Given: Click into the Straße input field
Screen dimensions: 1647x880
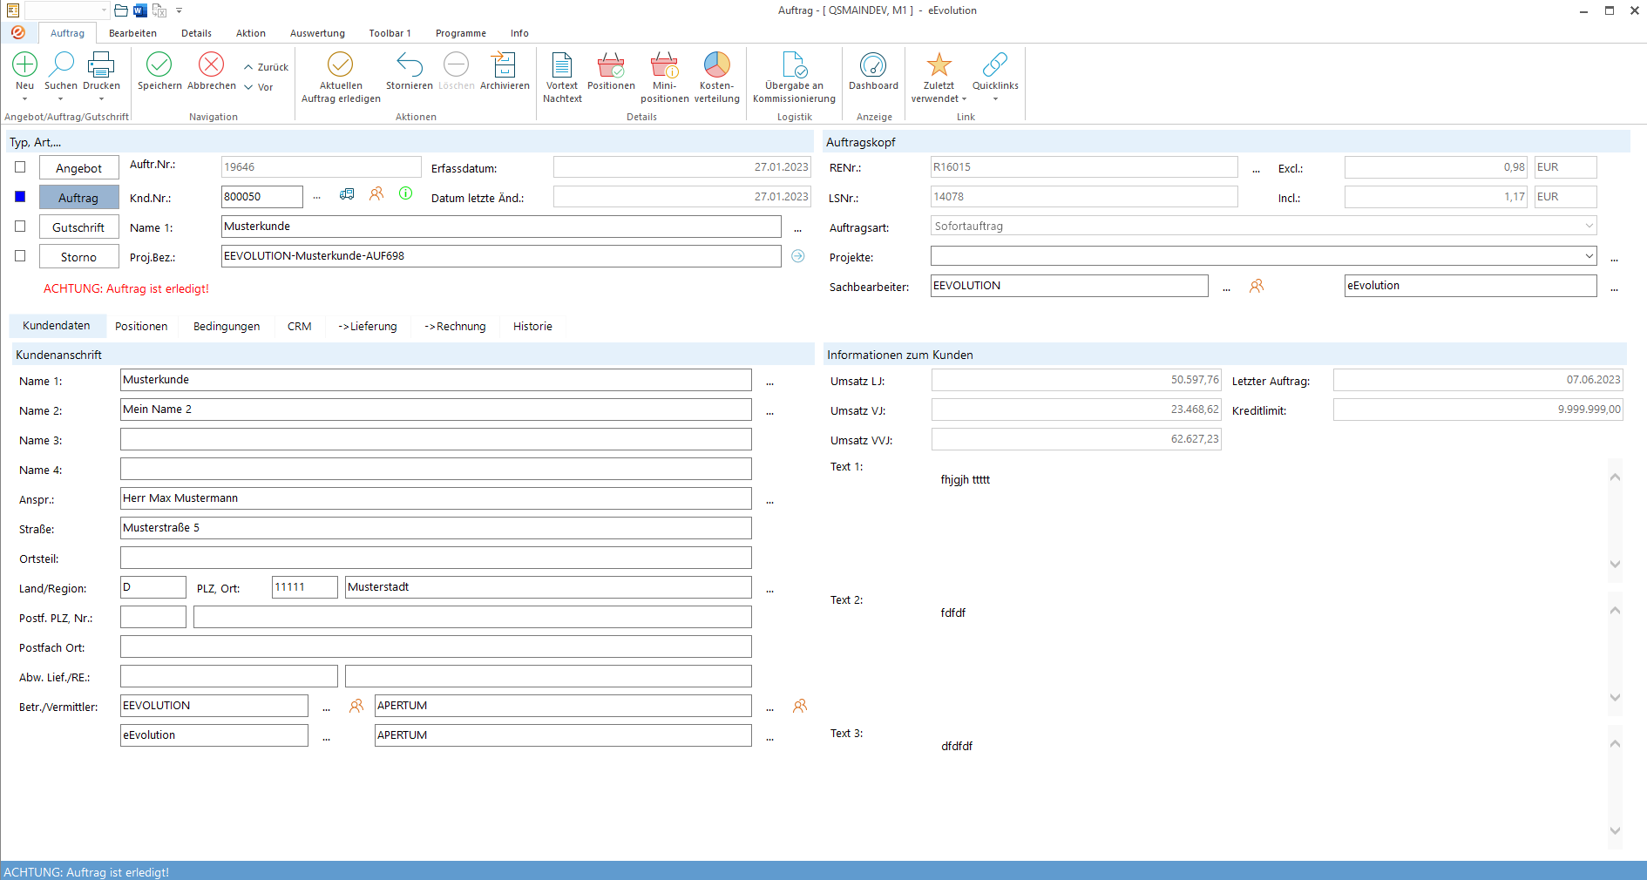Looking at the screenshot, I should click(x=436, y=528).
